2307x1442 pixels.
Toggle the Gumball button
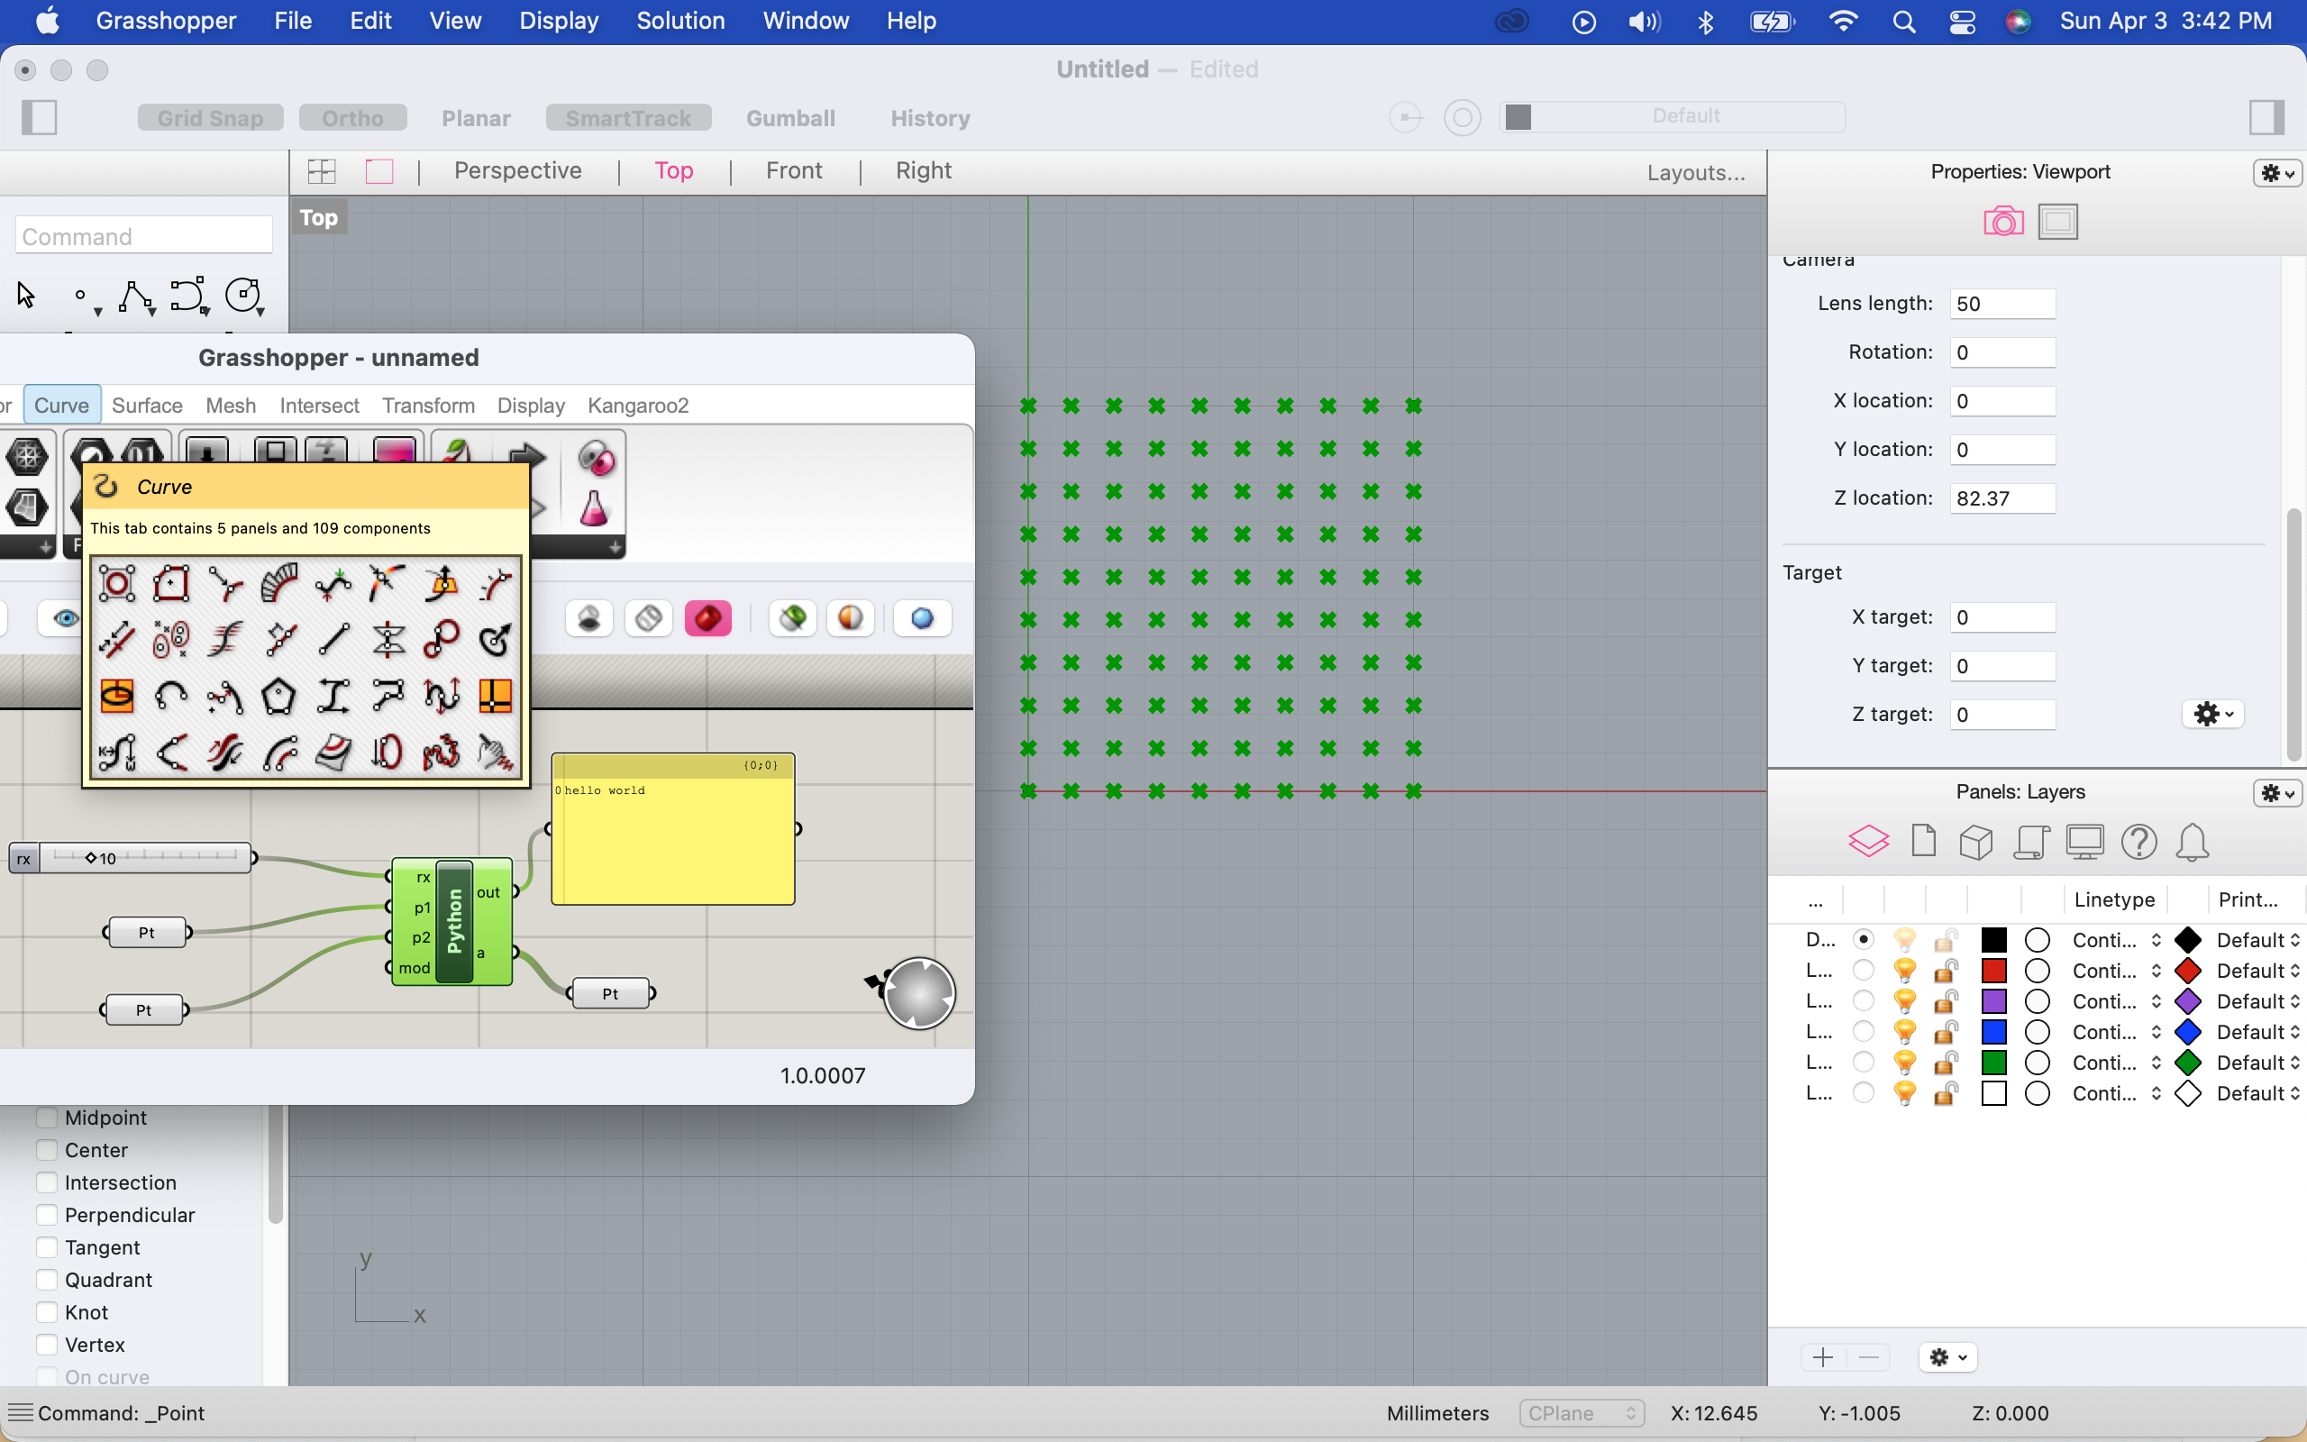point(790,117)
